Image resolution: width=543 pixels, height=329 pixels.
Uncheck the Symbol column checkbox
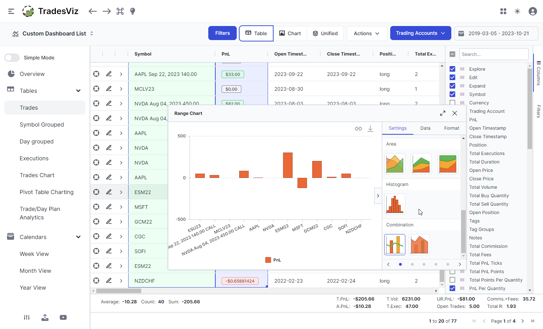click(x=452, y=94)
